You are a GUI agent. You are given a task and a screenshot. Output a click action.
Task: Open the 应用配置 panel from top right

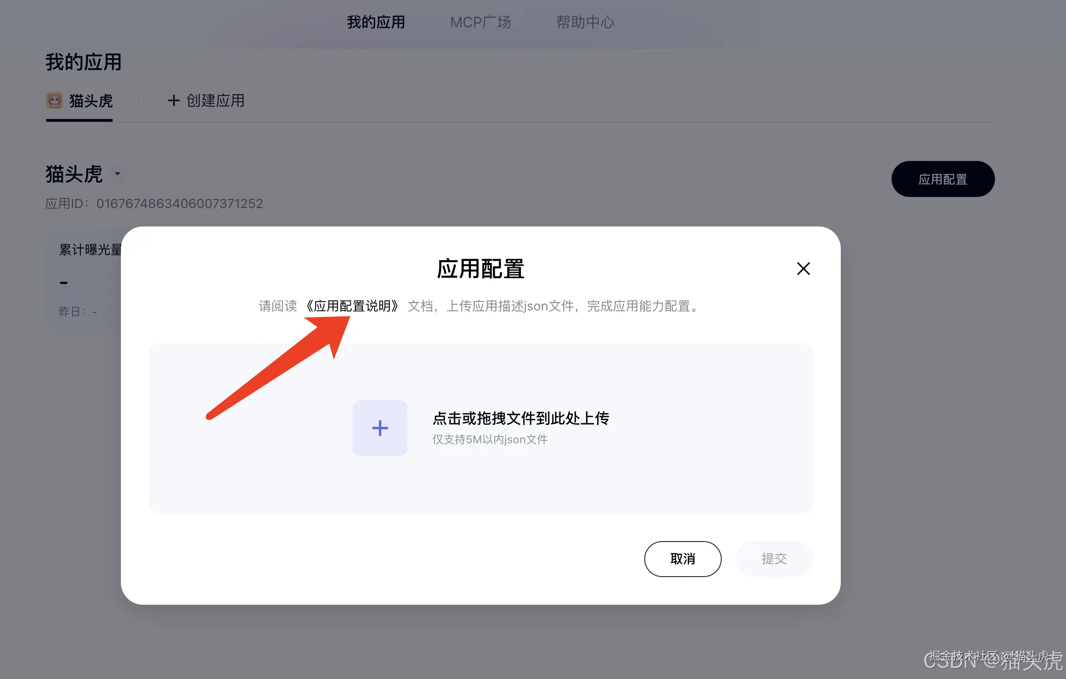pos(943,179)
